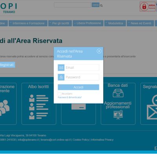Viewport: 157px width, 157px height.
Task: Click the Email input field
Action: [82, 68]
